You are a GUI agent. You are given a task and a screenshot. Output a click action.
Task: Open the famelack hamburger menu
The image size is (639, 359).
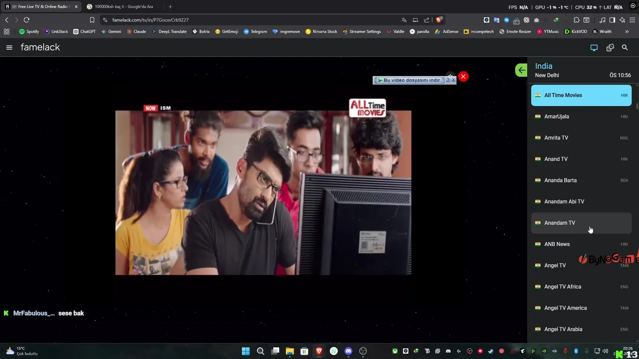9,47
